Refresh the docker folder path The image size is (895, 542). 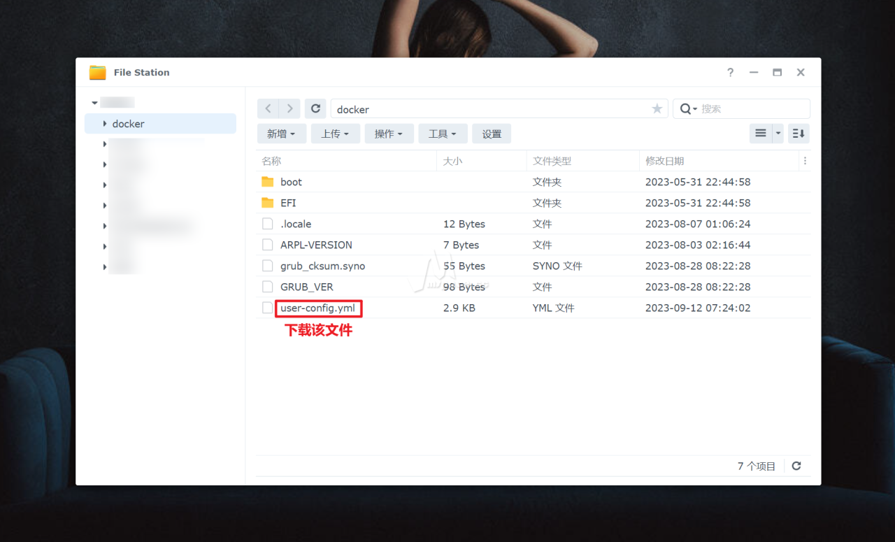(315, 108)
